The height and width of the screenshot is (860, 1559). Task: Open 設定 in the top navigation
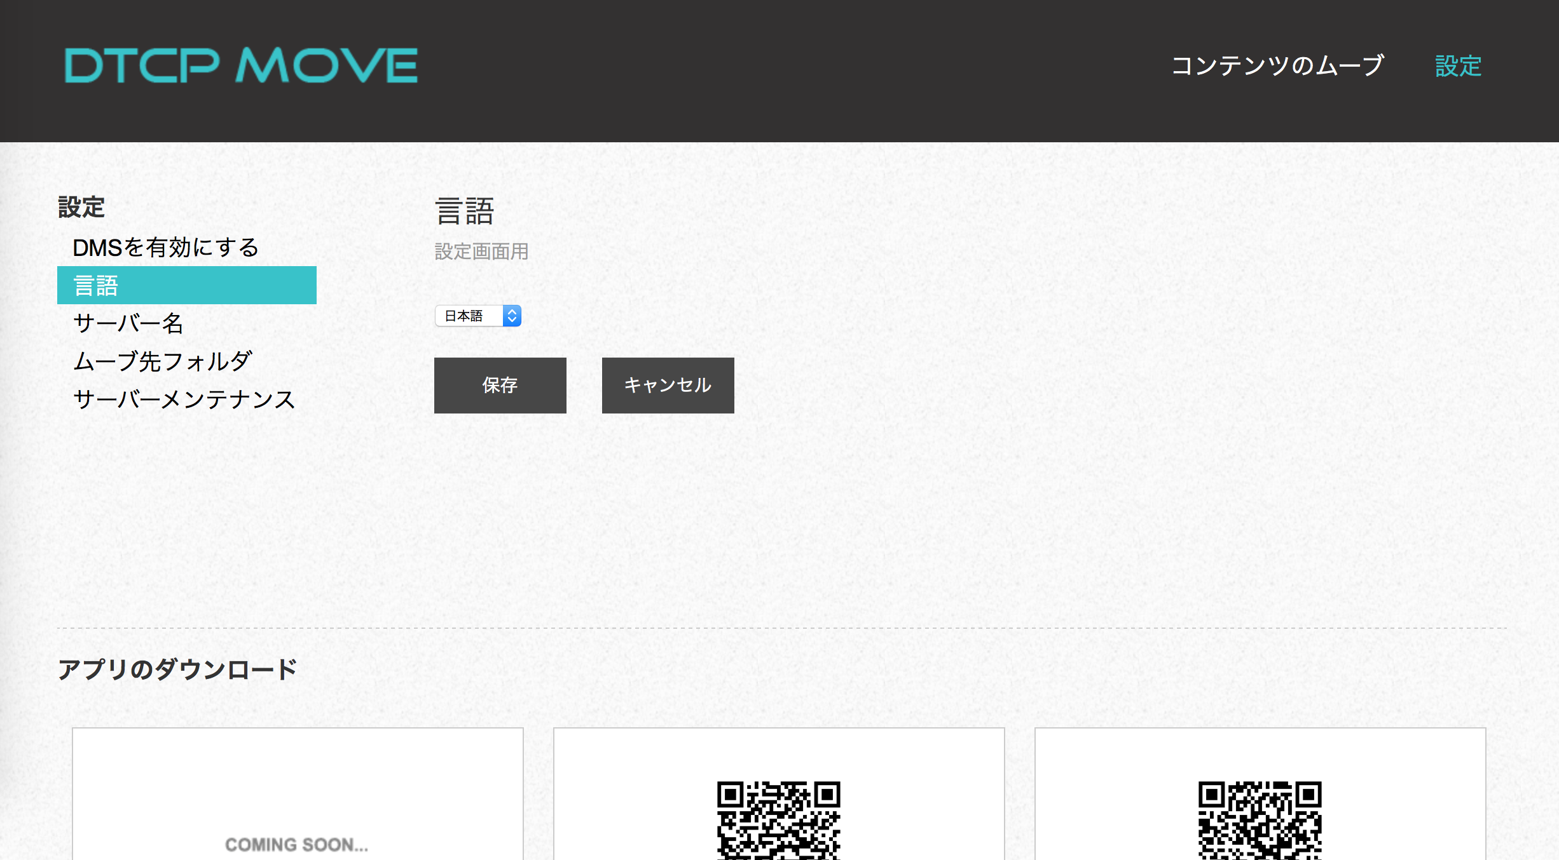tap(1459, 66)
